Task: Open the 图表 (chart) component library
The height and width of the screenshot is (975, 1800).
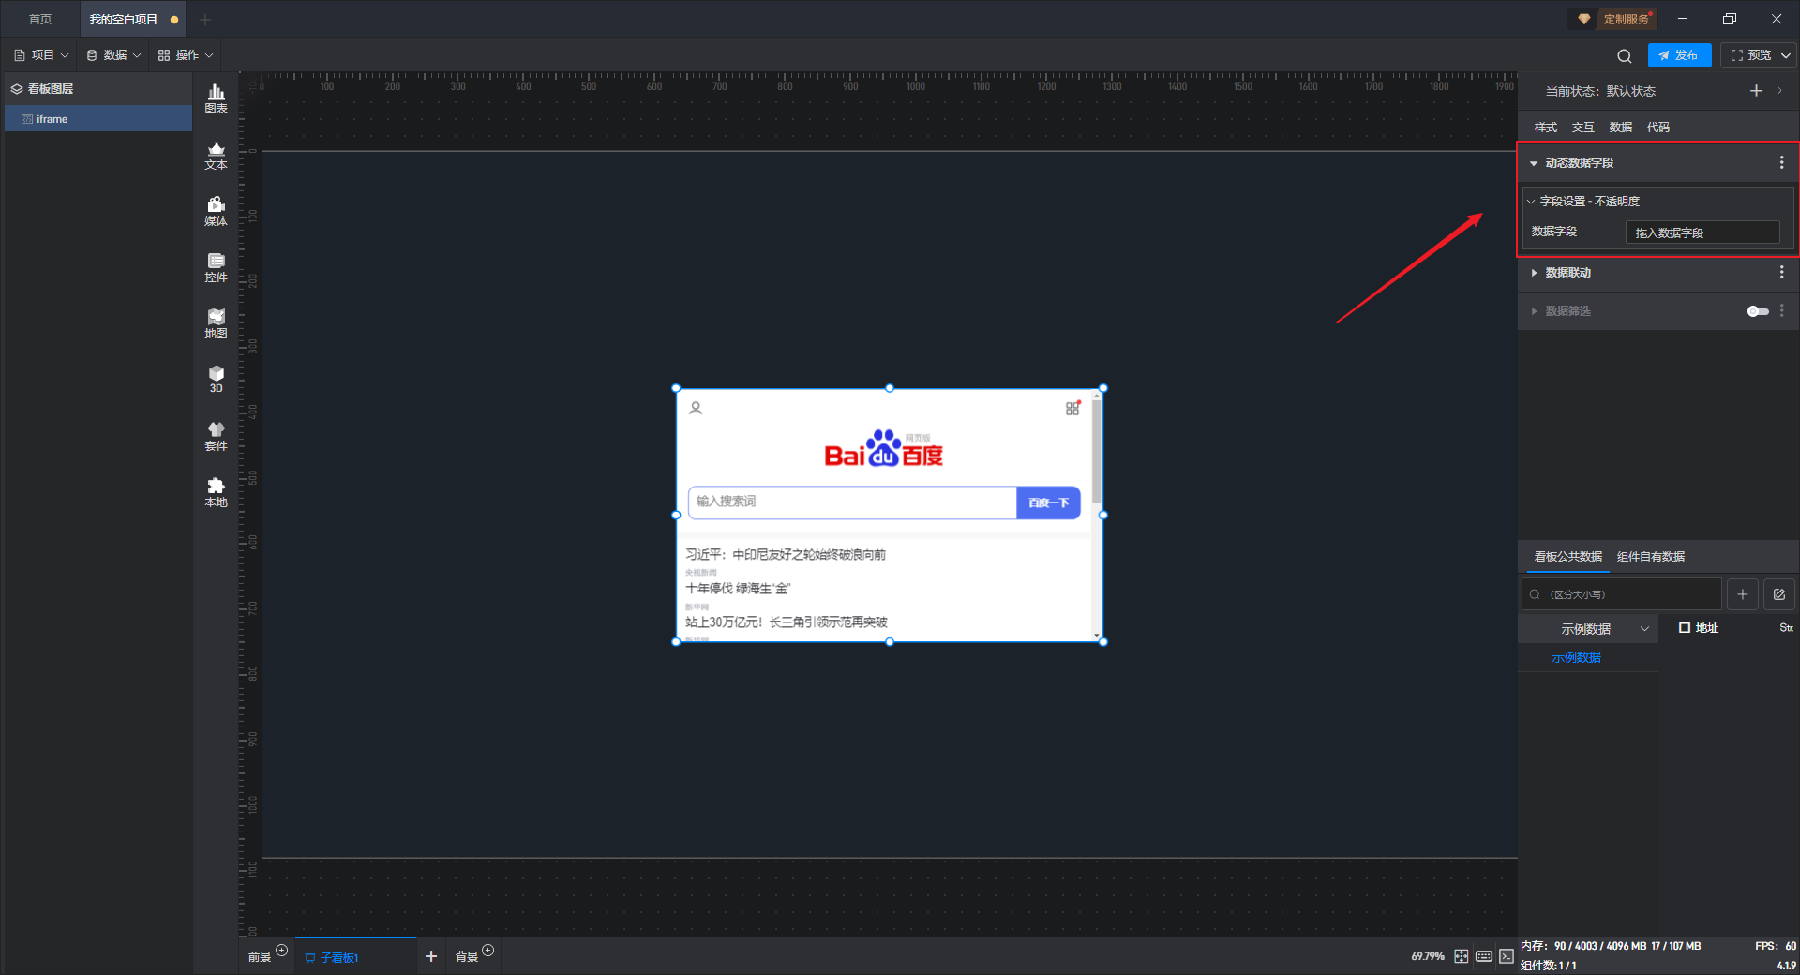Action: 216,98
